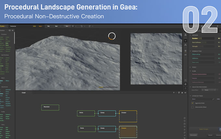The width and height of the screenshot is (221, 139).
Task: Adjust the Rock Softness slider
Action: coord(203,42)
